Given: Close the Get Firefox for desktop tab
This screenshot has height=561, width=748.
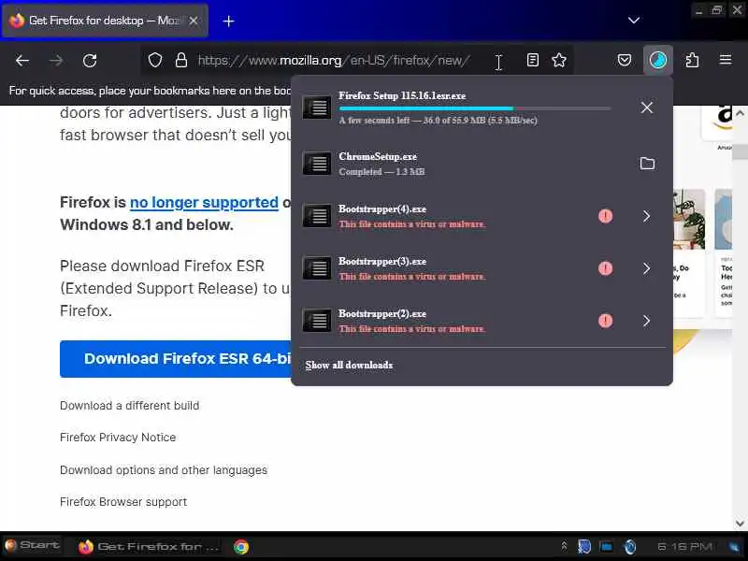Looking at the screenshot, I should [x=194, y=21].
